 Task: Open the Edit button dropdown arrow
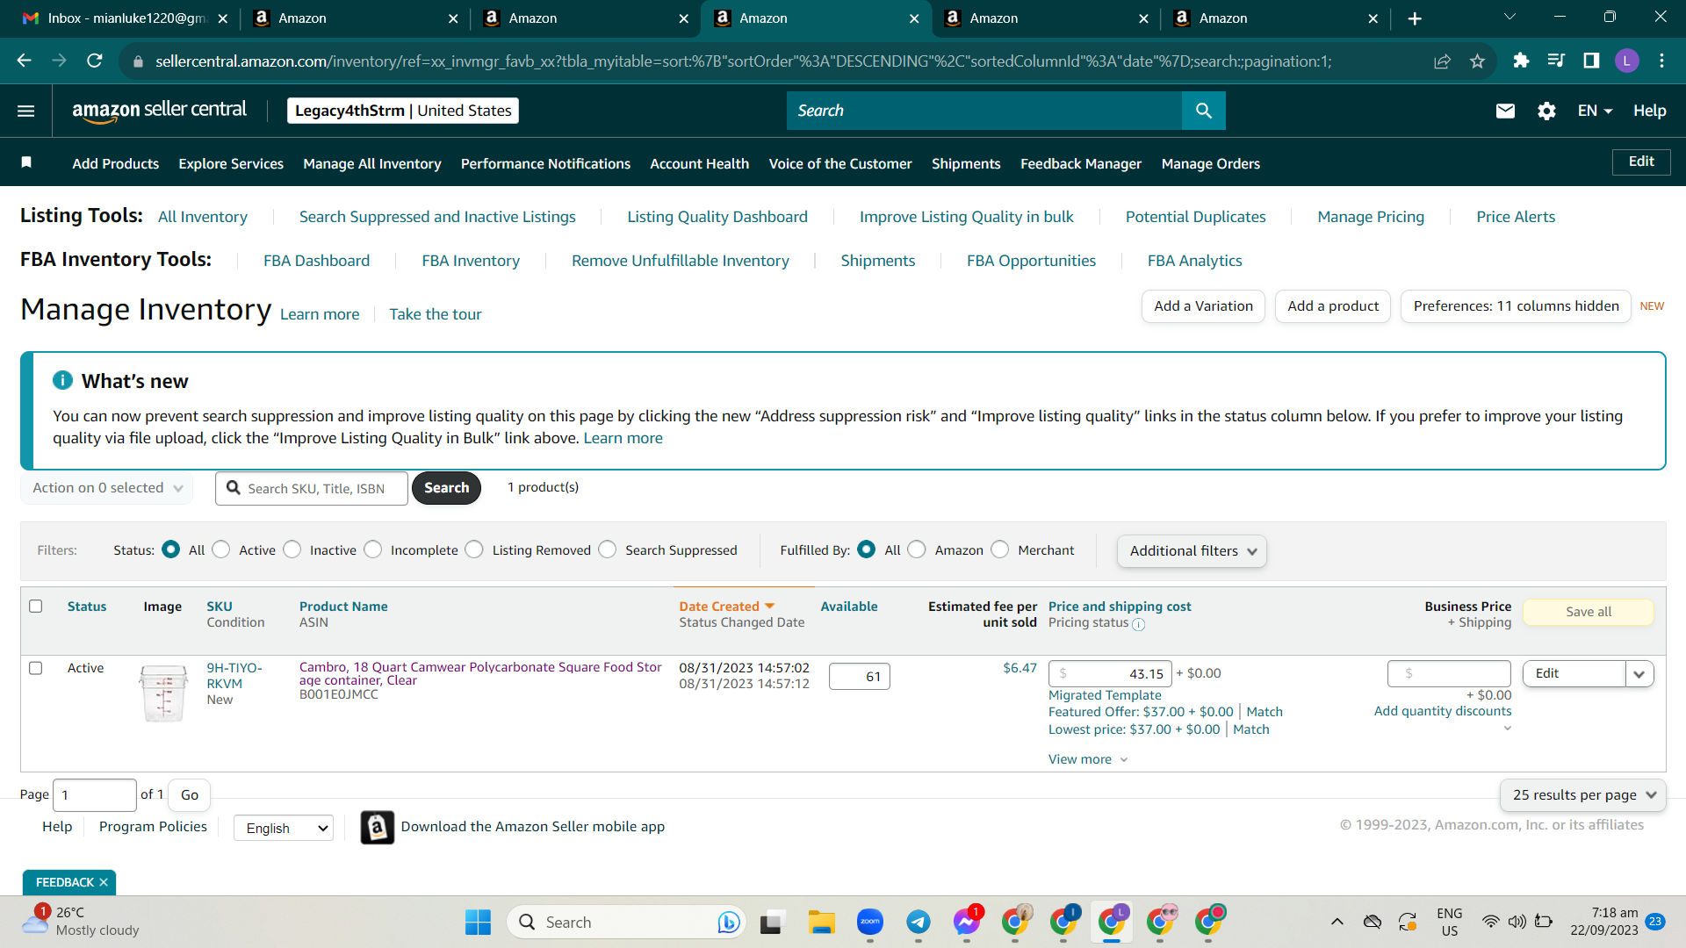pos(1639,674)
